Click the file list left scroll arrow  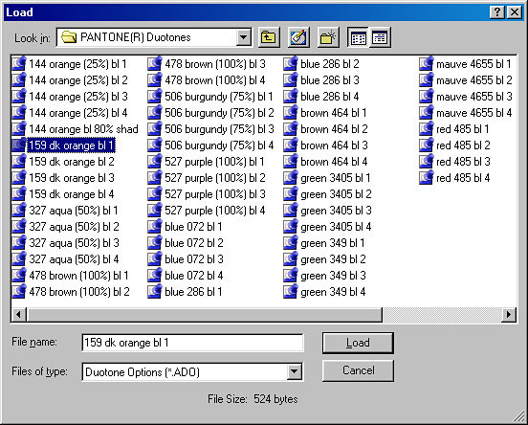(19, 314)
